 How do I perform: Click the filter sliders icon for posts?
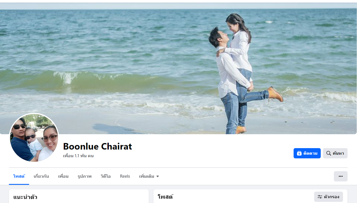[320, 197]
